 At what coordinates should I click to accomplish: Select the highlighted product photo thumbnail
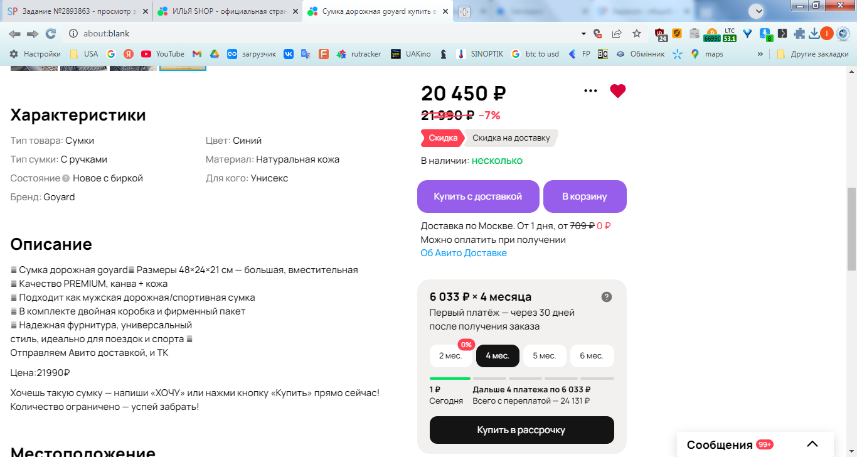(183, 67)
